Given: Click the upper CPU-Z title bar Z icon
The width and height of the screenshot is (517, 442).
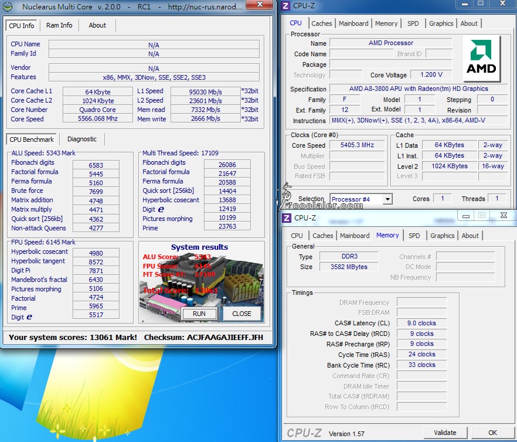Looking at the screenshot, I should [285, 5].
